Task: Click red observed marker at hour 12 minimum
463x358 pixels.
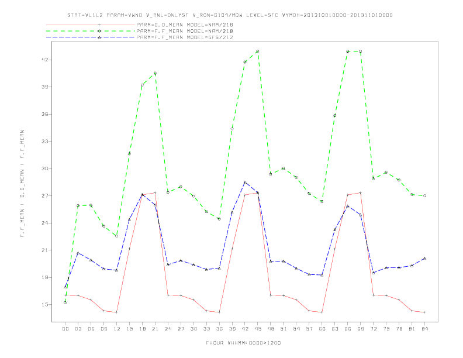Action: click(x=117, y=312)
